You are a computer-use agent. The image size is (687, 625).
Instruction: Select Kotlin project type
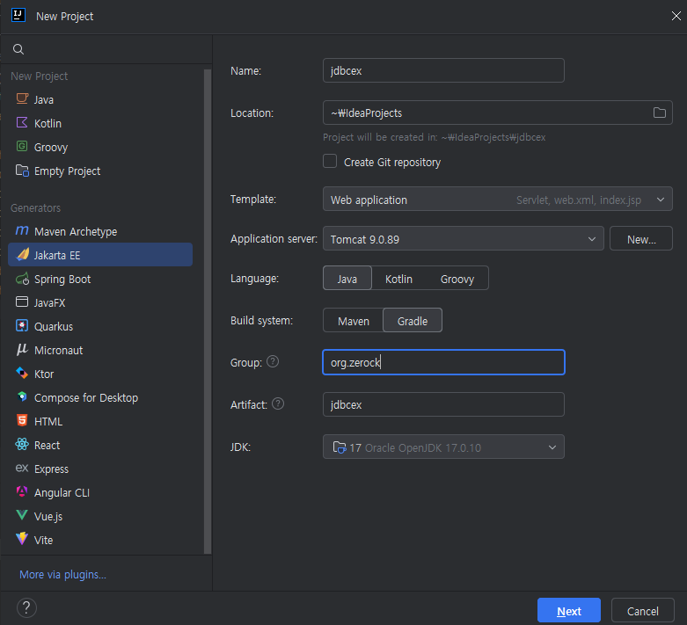click(x=100, y=123)
